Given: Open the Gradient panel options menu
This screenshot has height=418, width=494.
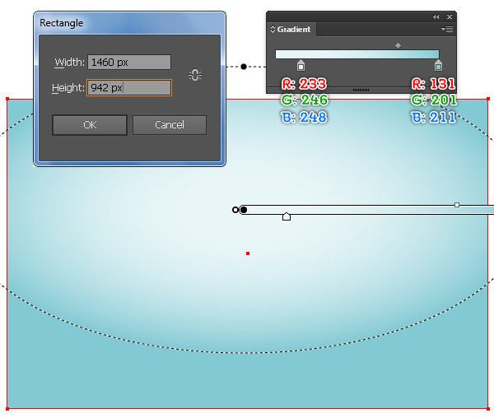Looking at the screenshot, I should [x=447, y=30].
